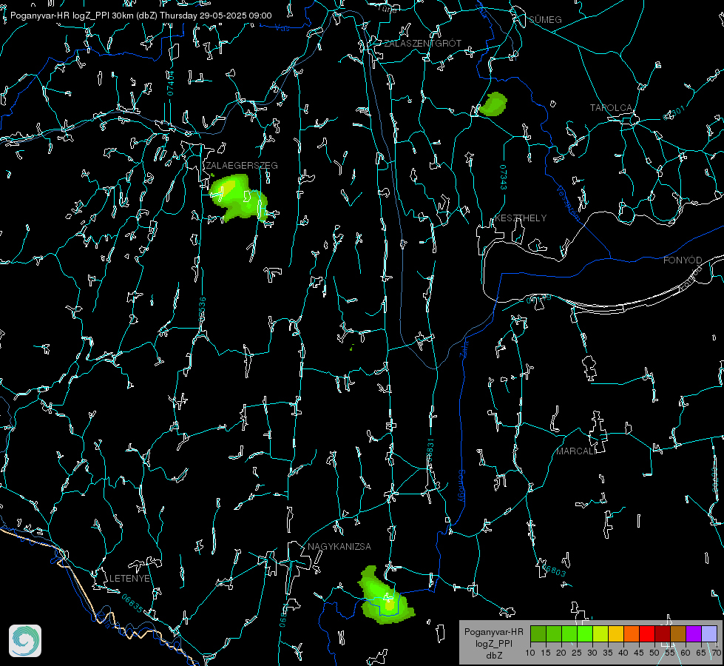Select the 30-35 dBZ yellow-green swatch
Viewport: 724px width, 666px height.
600,633
